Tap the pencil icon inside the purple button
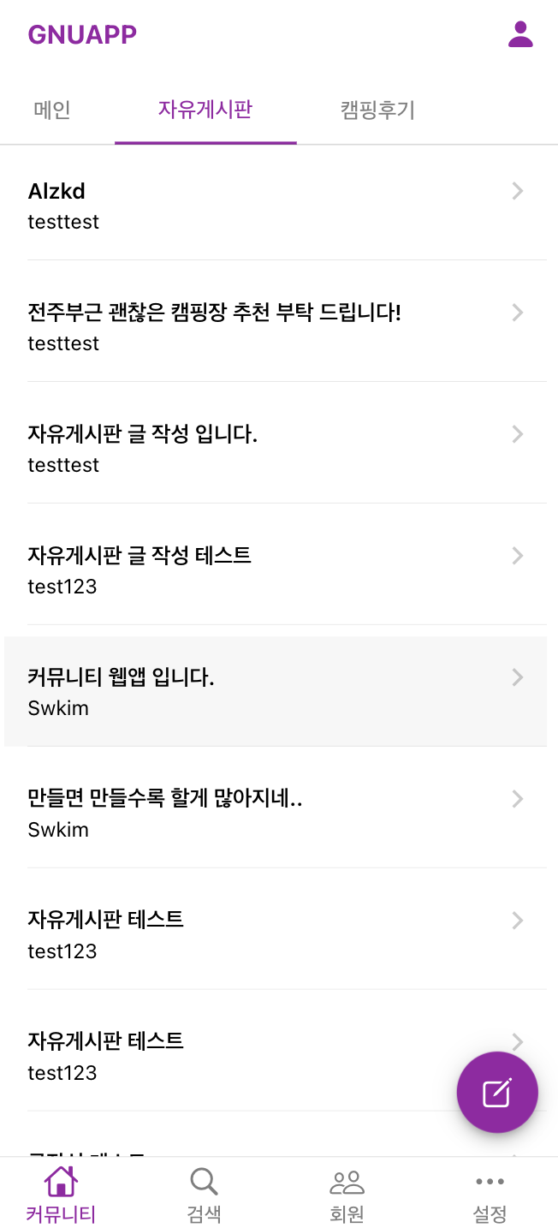 [x=497, y=1092]
